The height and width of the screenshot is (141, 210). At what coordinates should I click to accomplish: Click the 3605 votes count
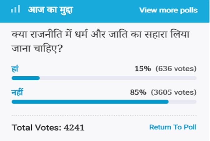[x=174, y=92]
